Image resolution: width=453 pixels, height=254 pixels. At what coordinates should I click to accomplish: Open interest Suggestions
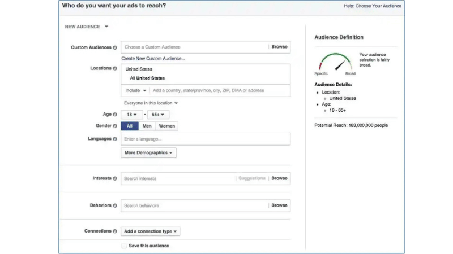tap(252, 178)
